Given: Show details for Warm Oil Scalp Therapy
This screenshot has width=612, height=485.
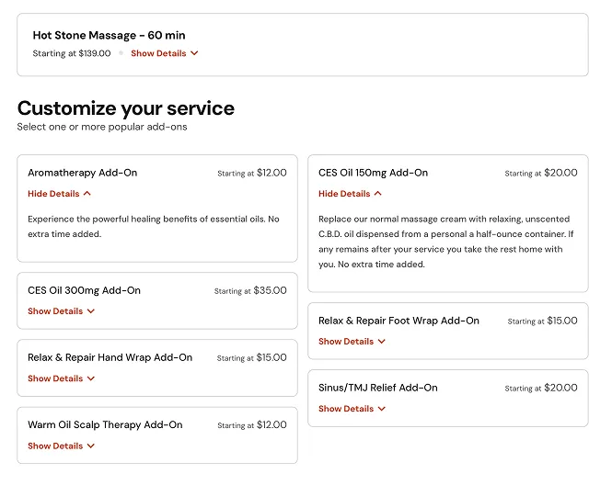Looking at the screenshot, I should [62, 446].
